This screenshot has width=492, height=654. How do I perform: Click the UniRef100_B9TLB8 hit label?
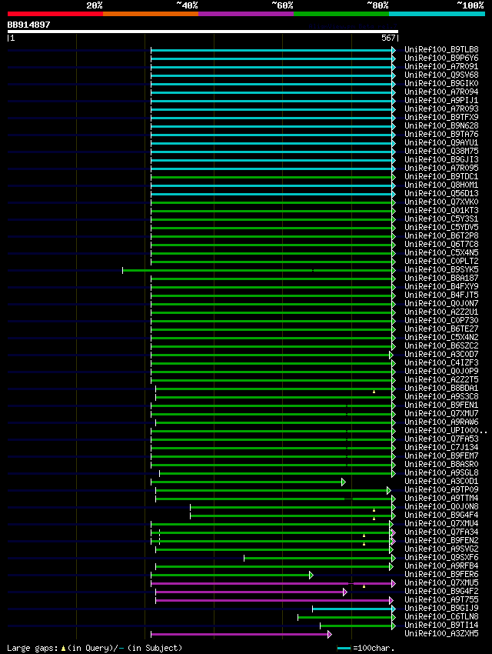[441, 50]
